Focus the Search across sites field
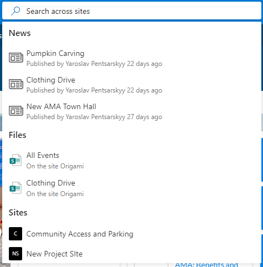Viewport: 263px width, 267px height. tap(132, 11)
